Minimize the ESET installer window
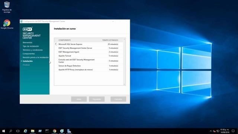The width and height of the screenshot is (238, 134). click(x=113, y=21)
